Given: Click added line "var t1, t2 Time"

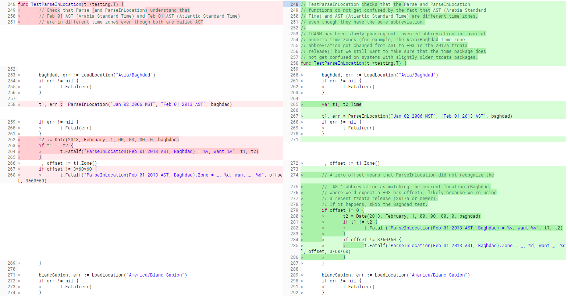Looking at the screenshot, I should [342, 104].
